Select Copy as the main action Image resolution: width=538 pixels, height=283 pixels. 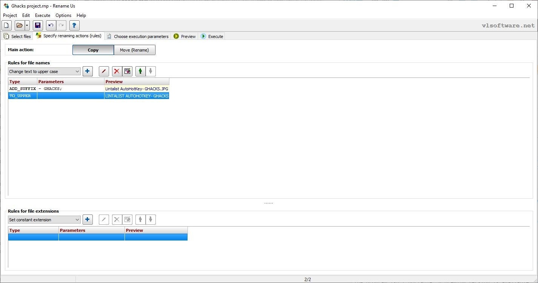point(93,50)
